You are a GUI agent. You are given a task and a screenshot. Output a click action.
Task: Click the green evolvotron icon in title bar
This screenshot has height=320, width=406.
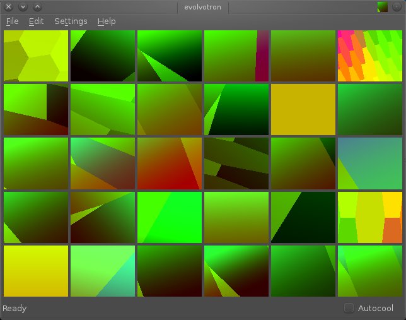tap(382, 7)
